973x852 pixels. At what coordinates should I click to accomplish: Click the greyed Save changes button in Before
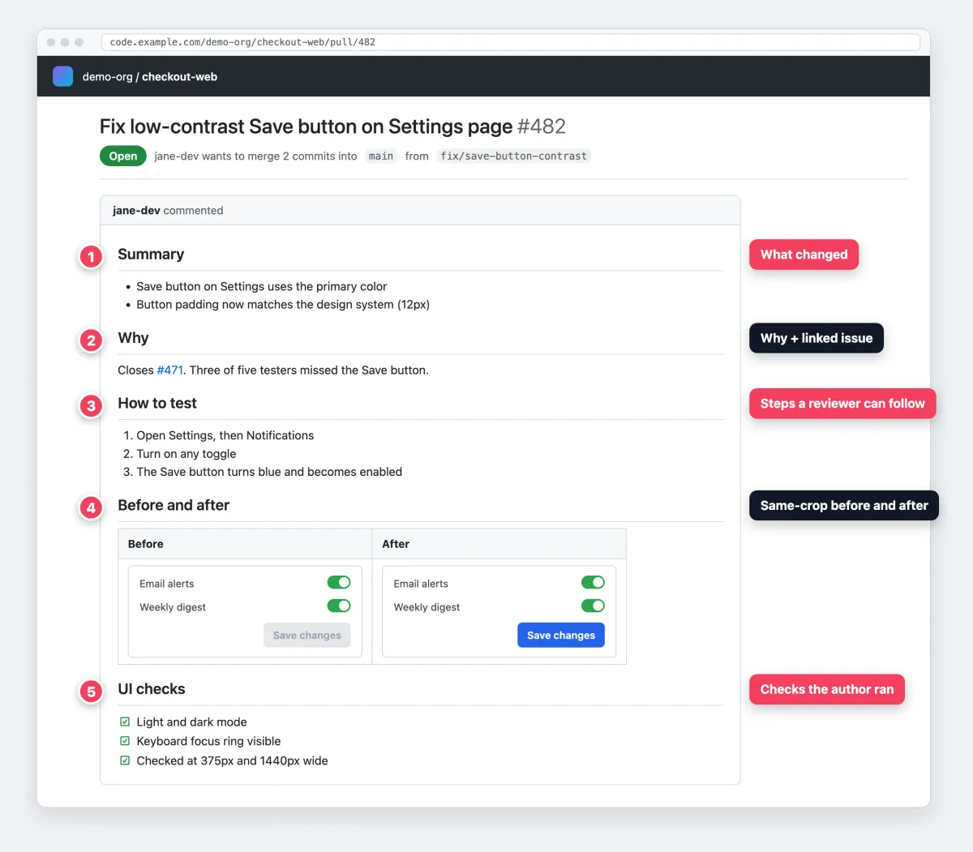307,635
